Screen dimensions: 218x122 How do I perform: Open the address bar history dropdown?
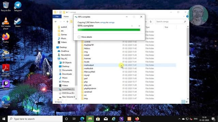pyautogui.click(x=146, y=22)
